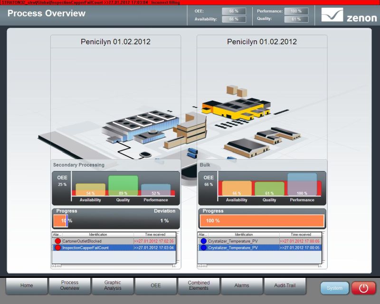Click the red power shutdown button
The height and width of the screenshot is (304, 380).
(x=363, y=288)
